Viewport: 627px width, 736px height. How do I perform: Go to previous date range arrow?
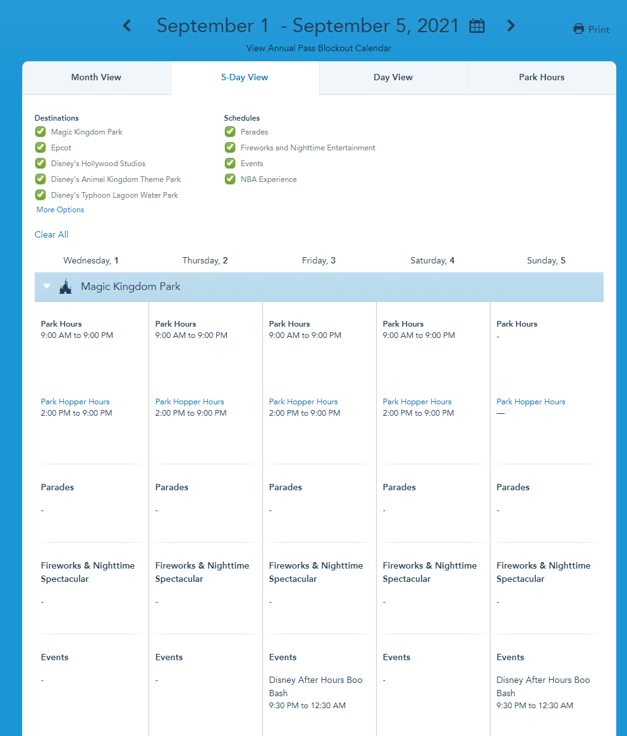[x=127, y=26]
